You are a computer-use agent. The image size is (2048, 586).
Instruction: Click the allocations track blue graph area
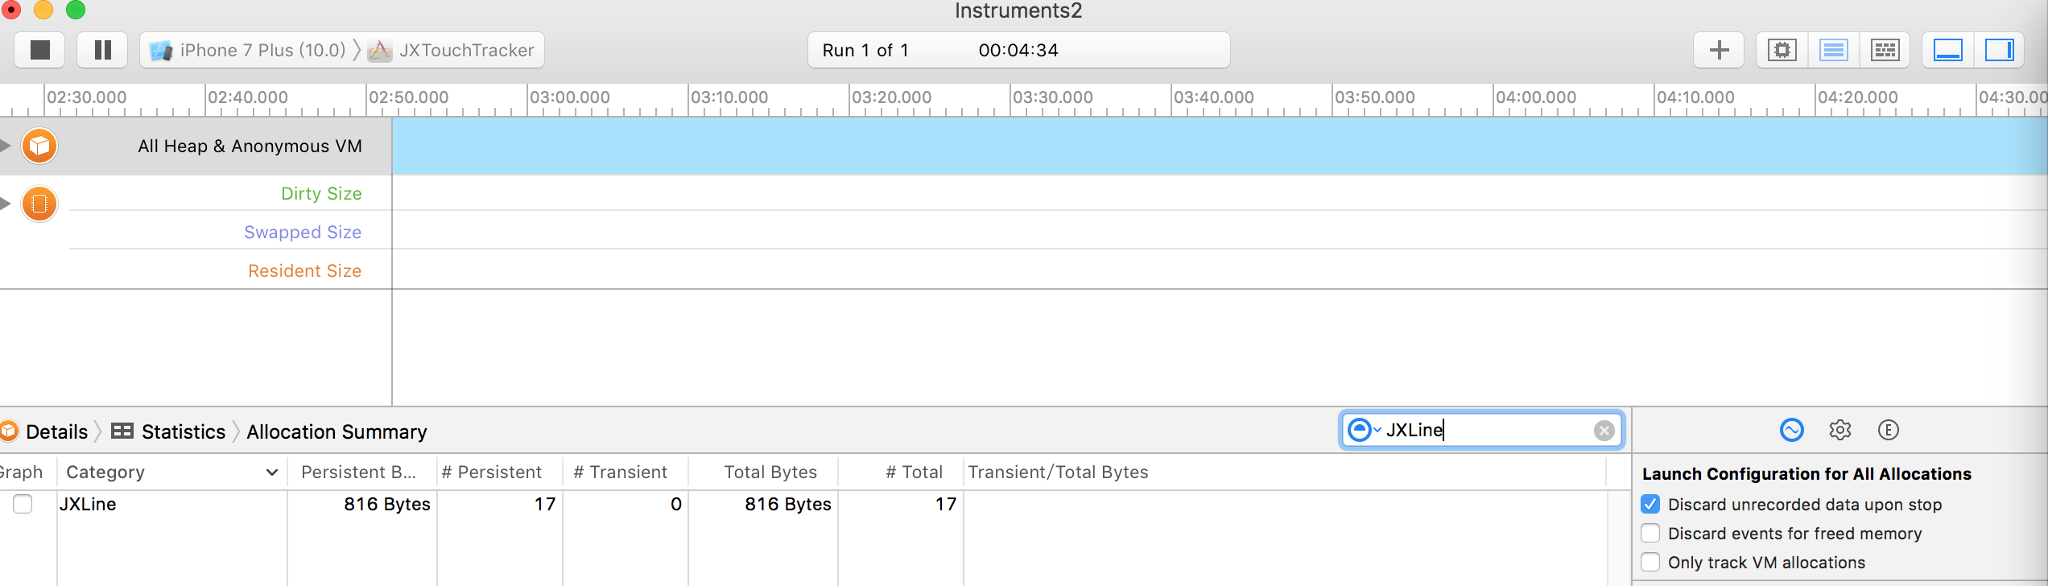coord(1220,146)
